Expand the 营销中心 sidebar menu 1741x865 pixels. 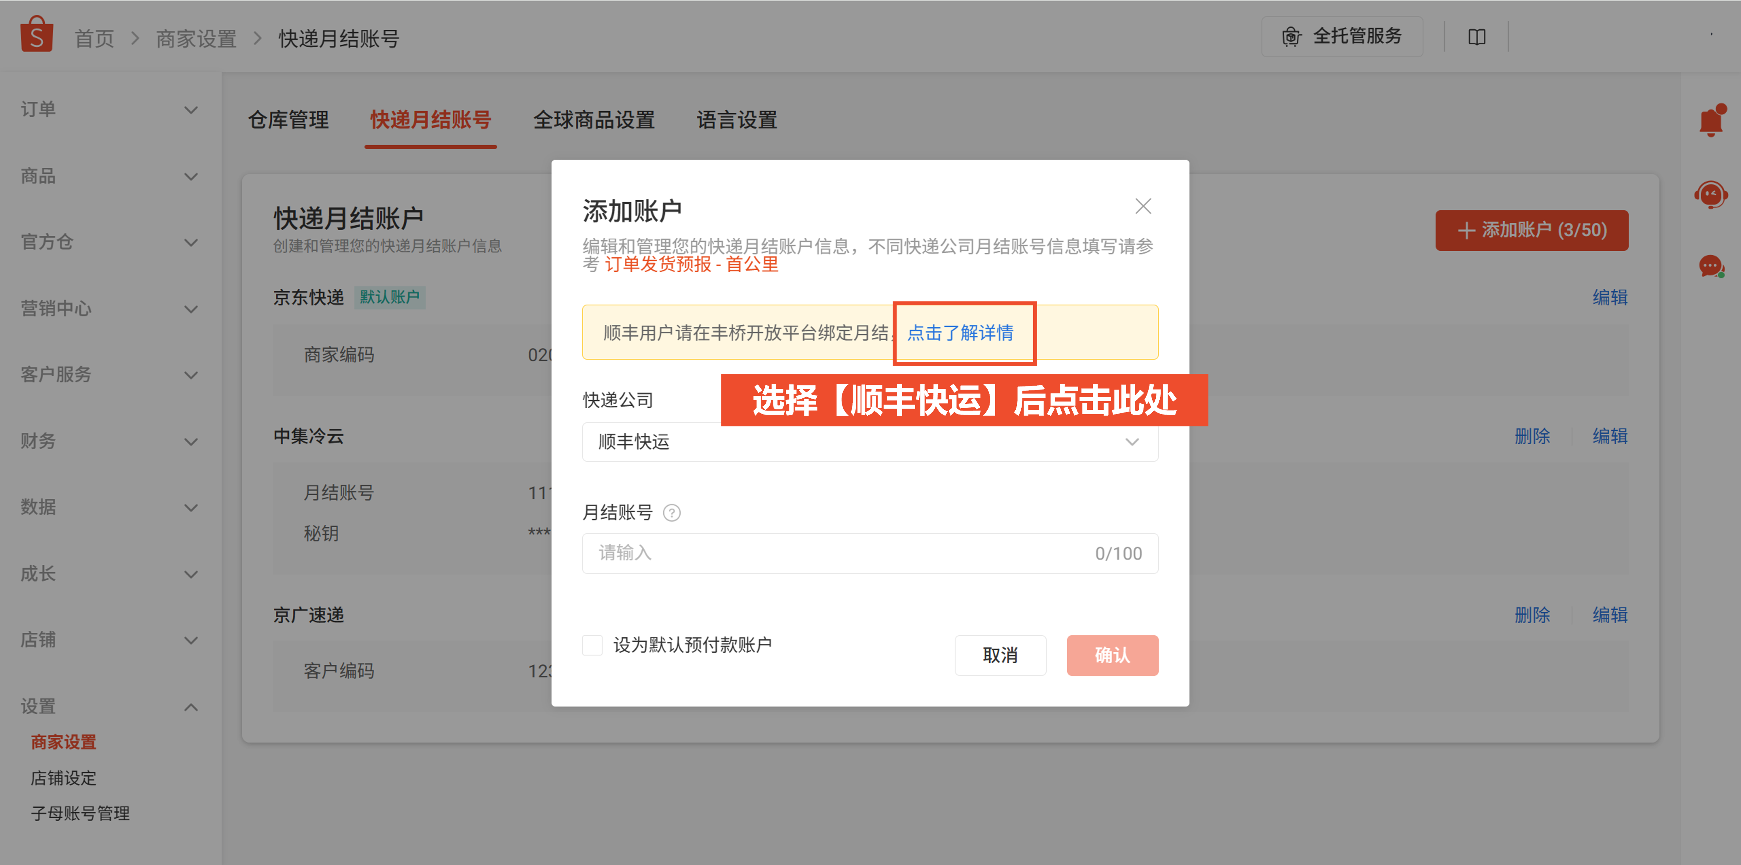110,309
